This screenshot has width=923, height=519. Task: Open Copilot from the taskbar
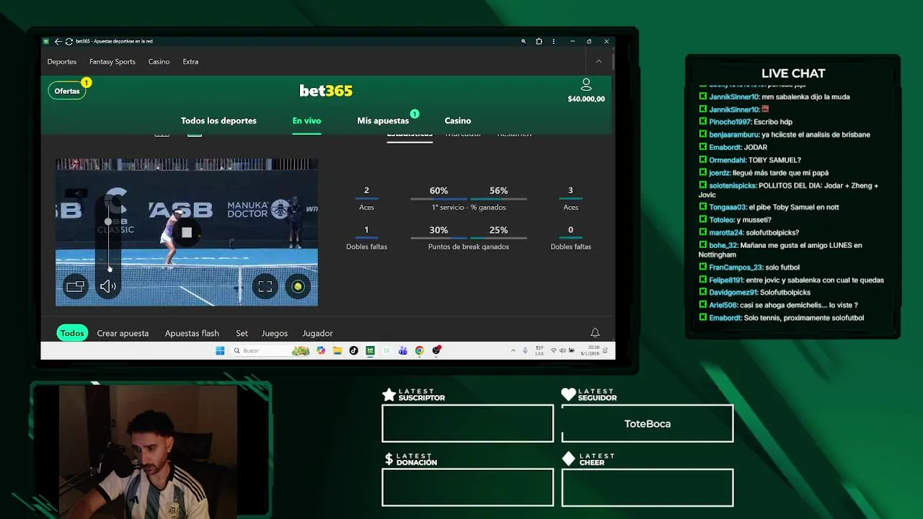[x=321, y=350]
